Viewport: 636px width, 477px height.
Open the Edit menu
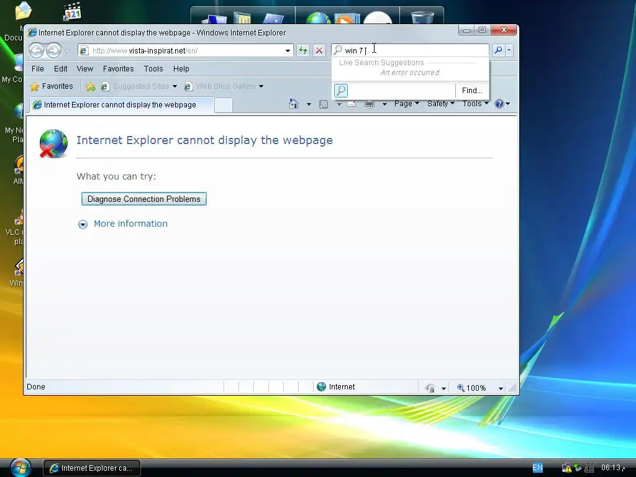(60, 68)
